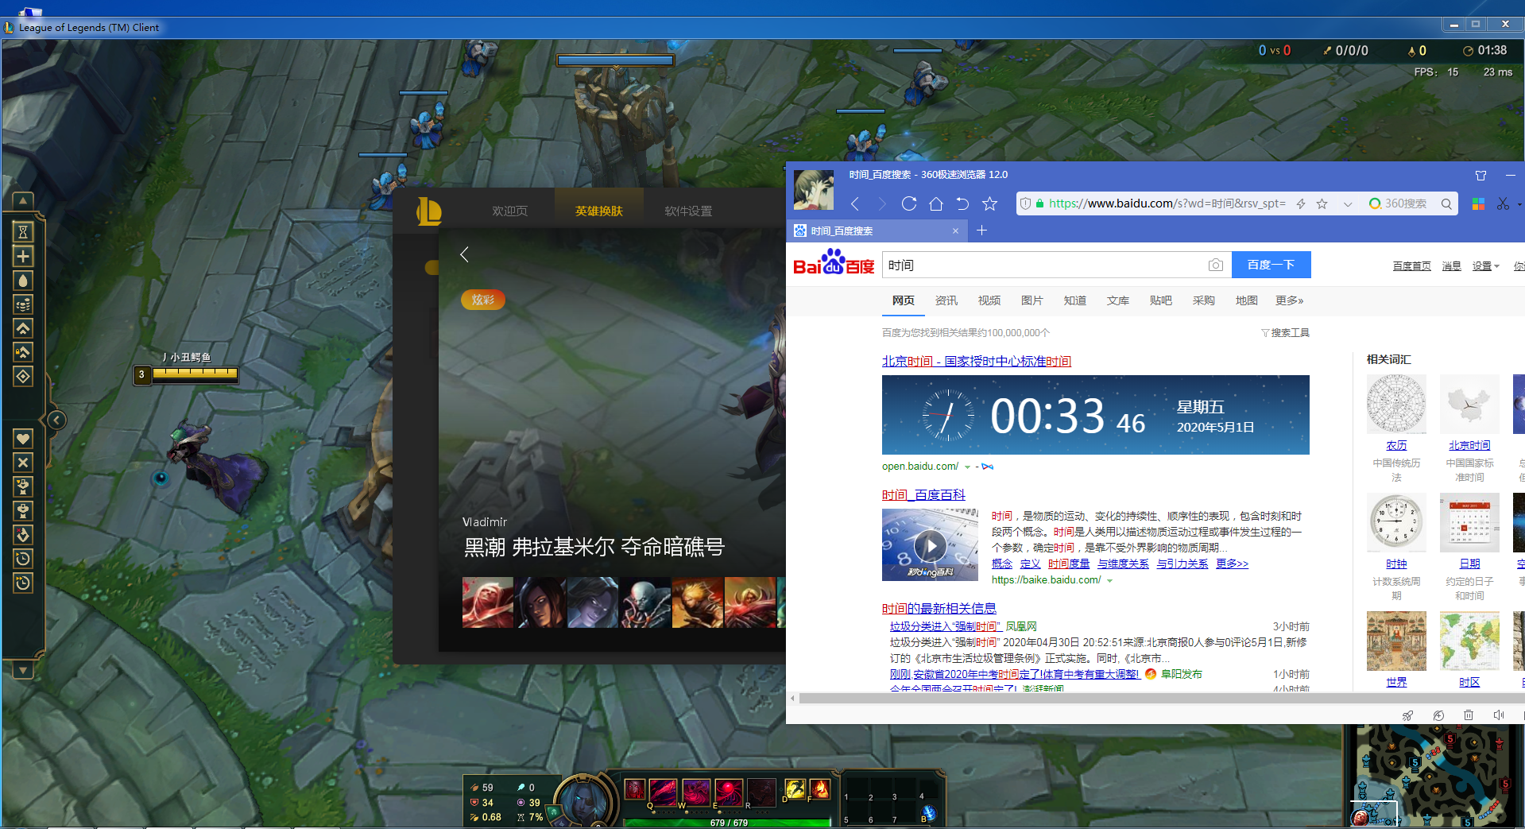Screen dimensions: 1525x829
Task: Switch to the 贴吧 tab
Action: 1160,300
